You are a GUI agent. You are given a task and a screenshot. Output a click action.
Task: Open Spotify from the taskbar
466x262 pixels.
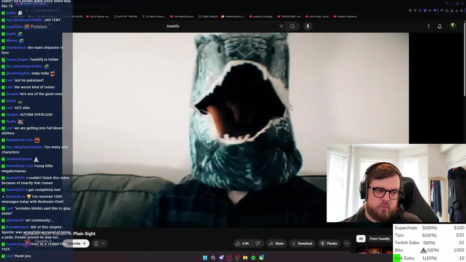tap(253, 258)
